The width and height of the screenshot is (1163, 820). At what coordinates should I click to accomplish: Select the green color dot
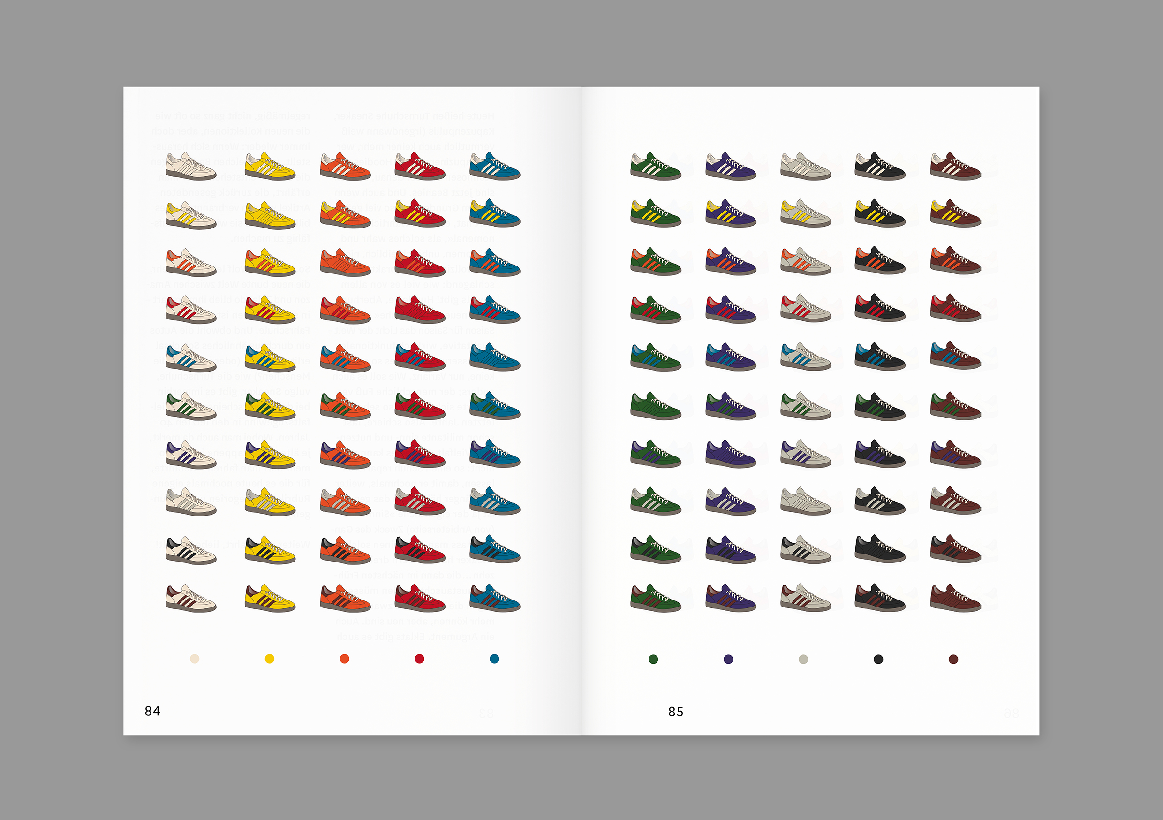click(653, 660)
